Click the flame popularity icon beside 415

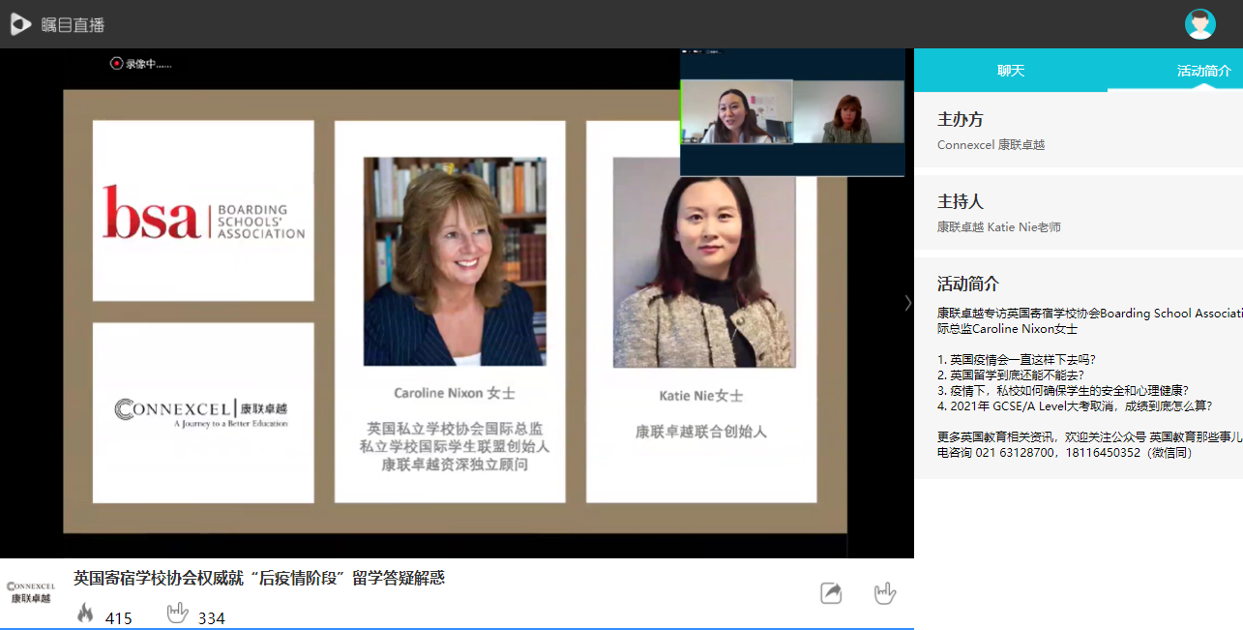pos(86,613)
